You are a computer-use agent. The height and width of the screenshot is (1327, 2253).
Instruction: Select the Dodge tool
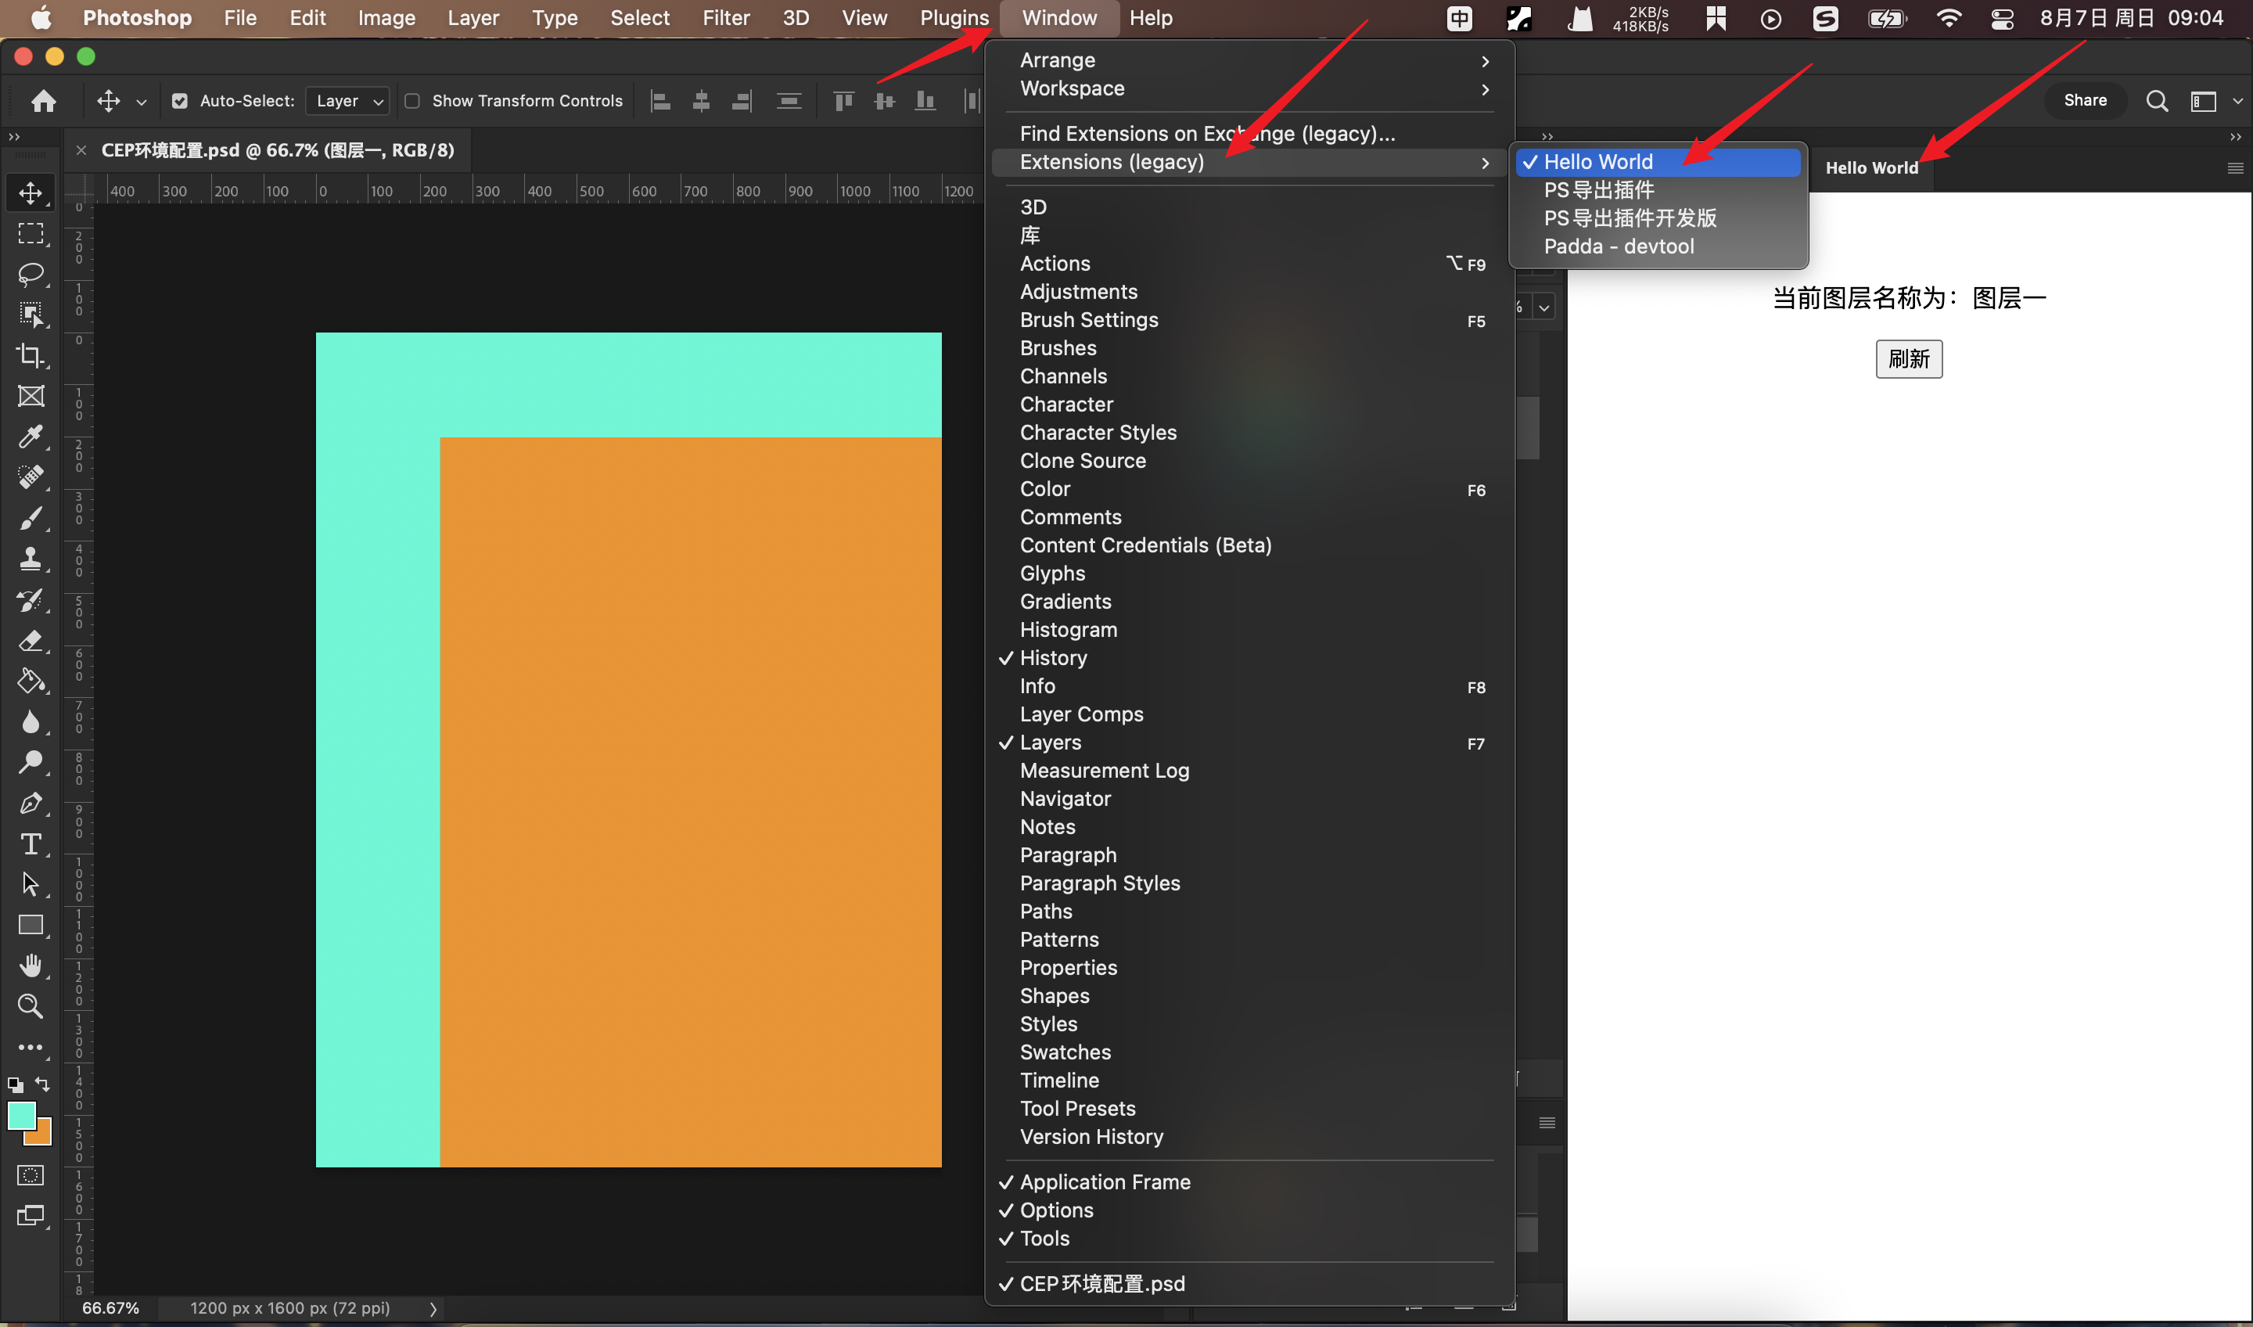tap(31, 762)
